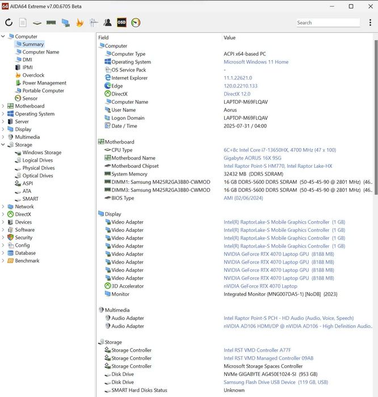Open the IPMI tree item
The height and width of the screenshot is (397, 378).
[x=28, y=67]
